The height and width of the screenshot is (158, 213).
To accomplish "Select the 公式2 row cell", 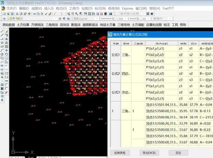I will 115,74.
